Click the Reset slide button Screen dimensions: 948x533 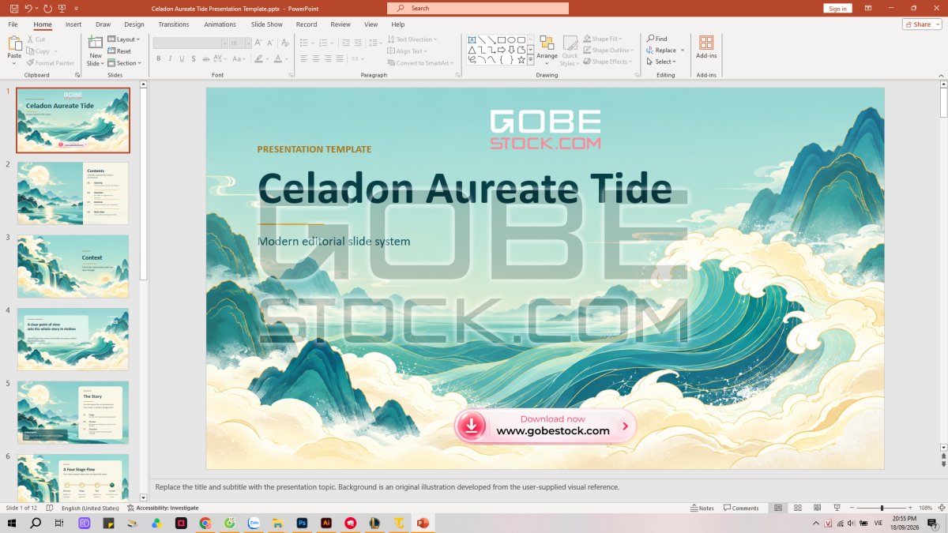click(x=119, y=51)
